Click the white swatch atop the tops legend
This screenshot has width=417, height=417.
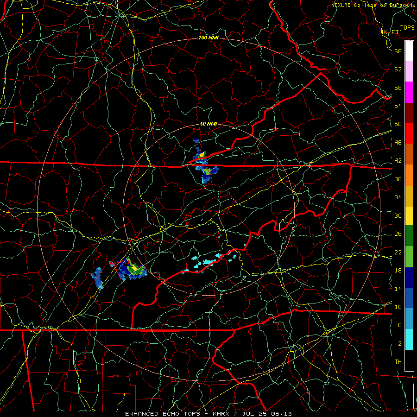click(x=409, y=51)
